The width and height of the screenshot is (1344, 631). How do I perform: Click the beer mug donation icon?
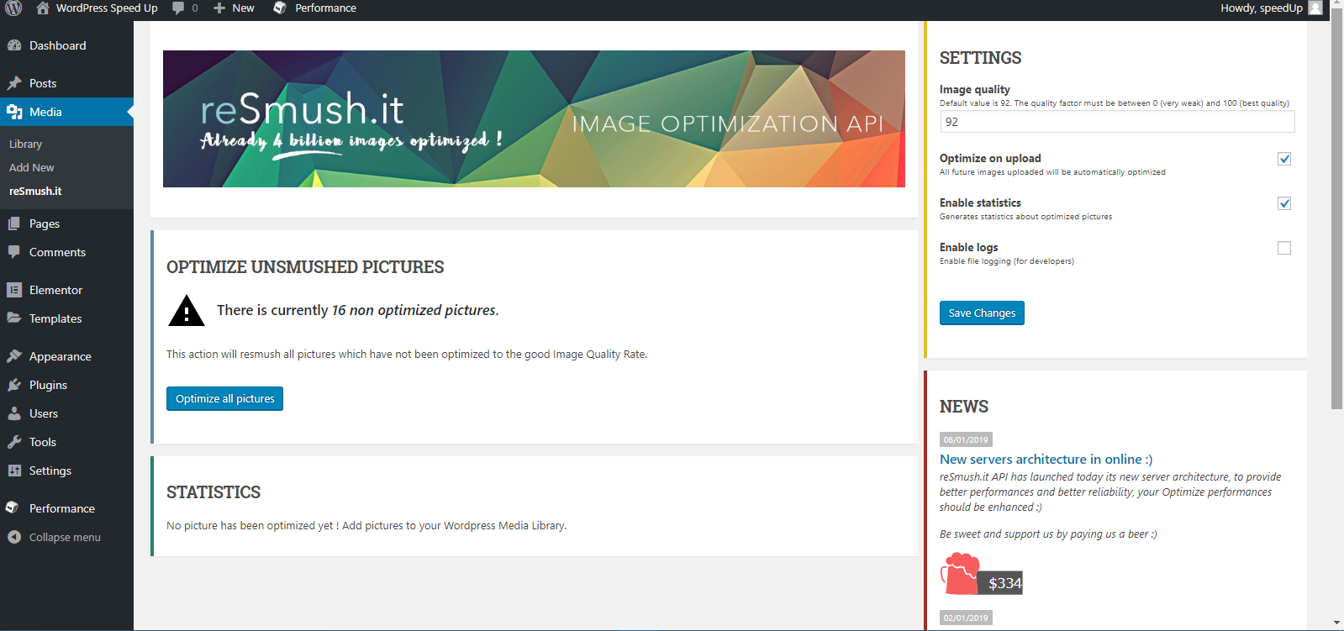(x=960, y=574)
